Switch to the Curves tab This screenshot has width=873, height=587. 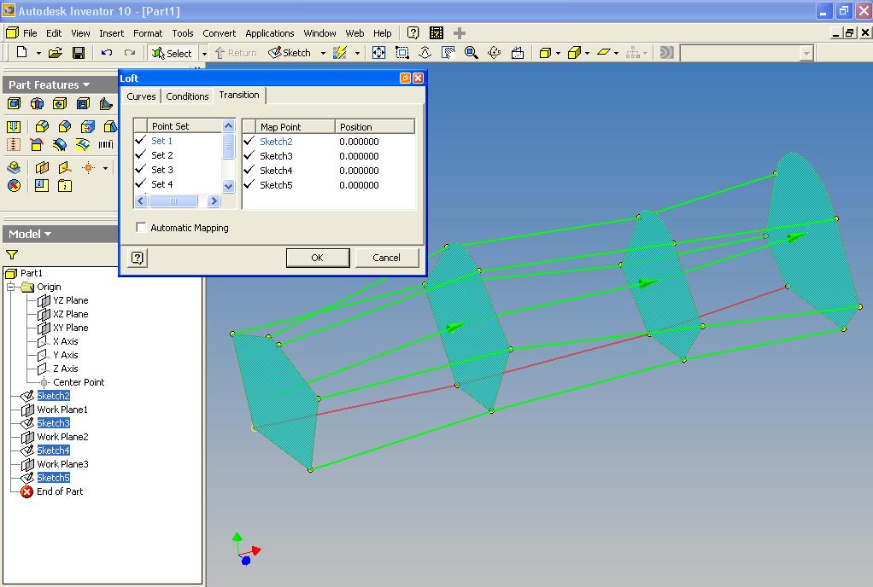[142, 96]
